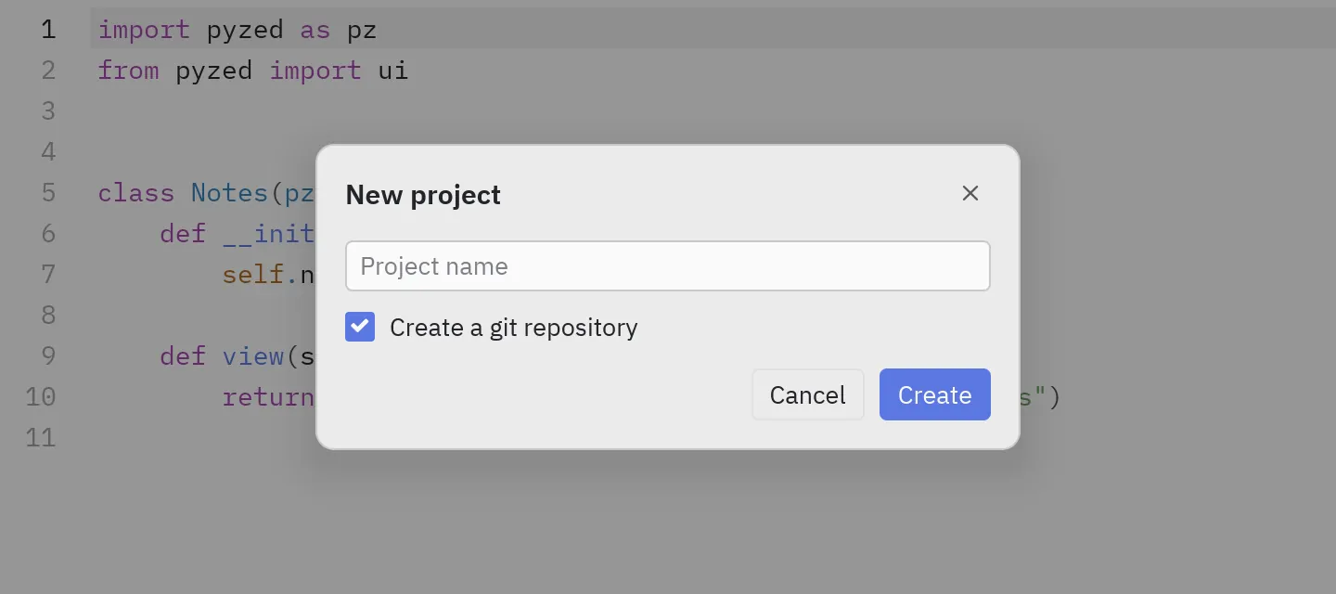This screenshot has width=1336, height=594.
Task: Click the Cancel button
Action: click(808, 394)
